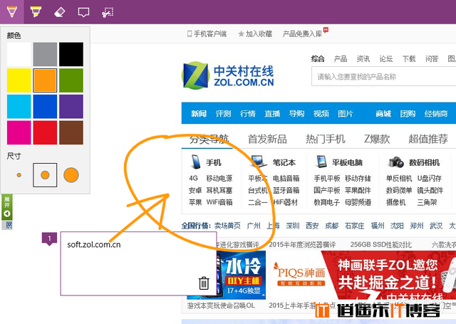Viewport: 456px width, 324px height.
Task: Click the ZOL 中关村在线 logo
Action: tap(228, 75)
